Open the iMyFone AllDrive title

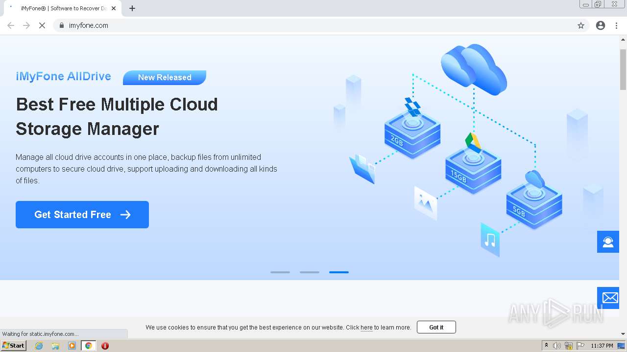point(63,76)
